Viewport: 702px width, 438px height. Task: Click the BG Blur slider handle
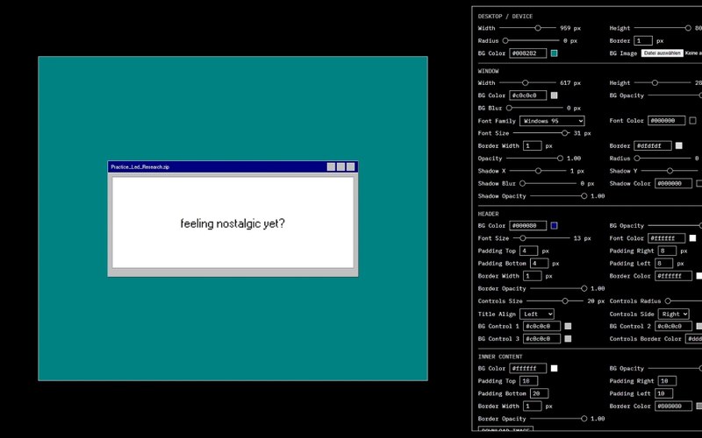(509, 108)
